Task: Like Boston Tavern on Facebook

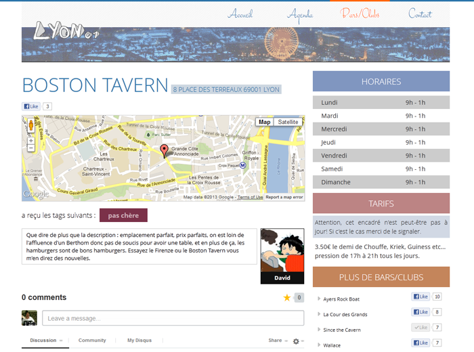Action: [31, 106]
